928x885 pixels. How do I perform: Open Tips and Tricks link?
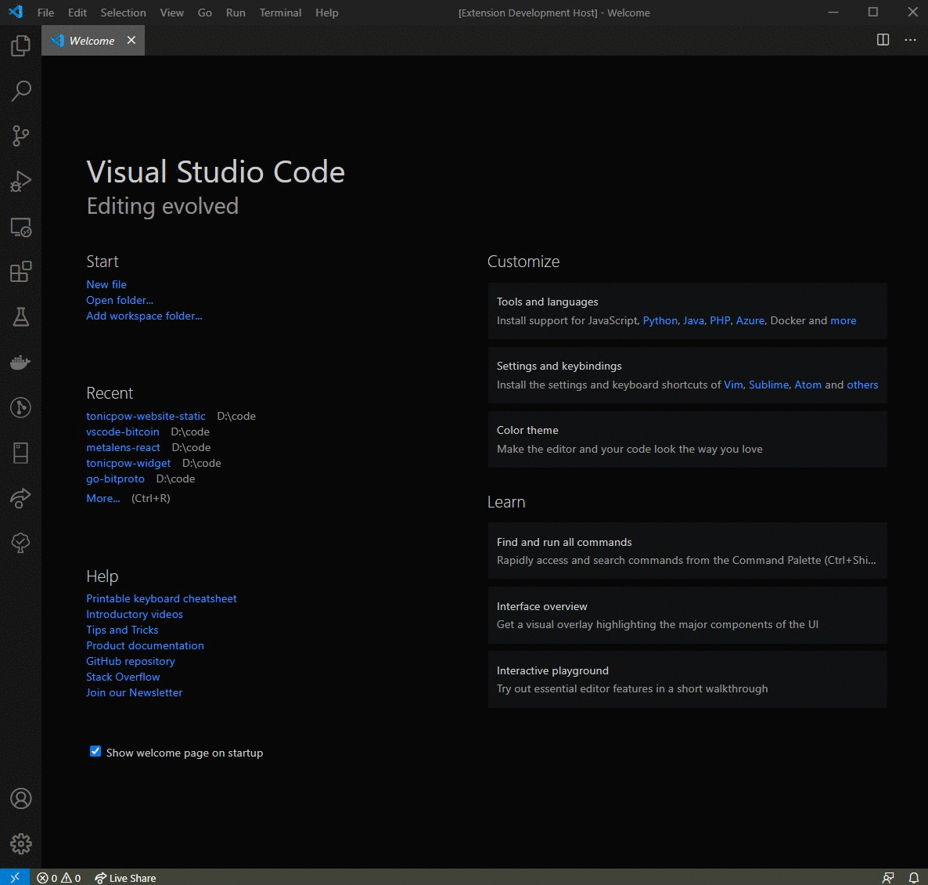click(123, 630)
